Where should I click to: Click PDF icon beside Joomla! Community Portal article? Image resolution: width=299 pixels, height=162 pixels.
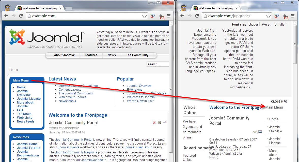(154, 122)
